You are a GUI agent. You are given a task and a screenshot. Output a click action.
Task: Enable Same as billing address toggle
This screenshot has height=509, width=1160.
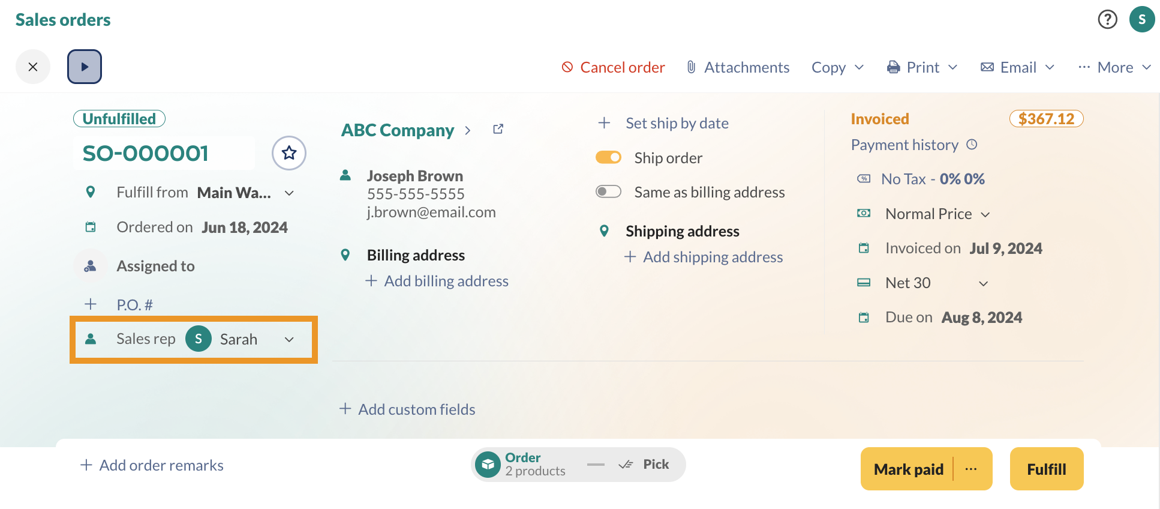click(x=608, y=191)
